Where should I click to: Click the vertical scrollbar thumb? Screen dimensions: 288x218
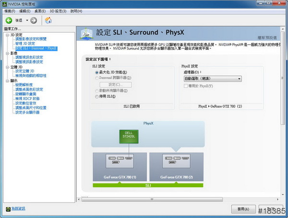pyautogui.click(x=283, y=78)
